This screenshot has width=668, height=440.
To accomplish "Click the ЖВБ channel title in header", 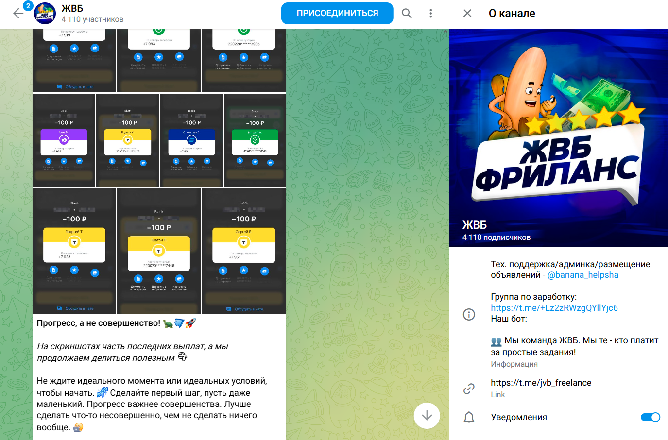I will [x=72, y=8].
